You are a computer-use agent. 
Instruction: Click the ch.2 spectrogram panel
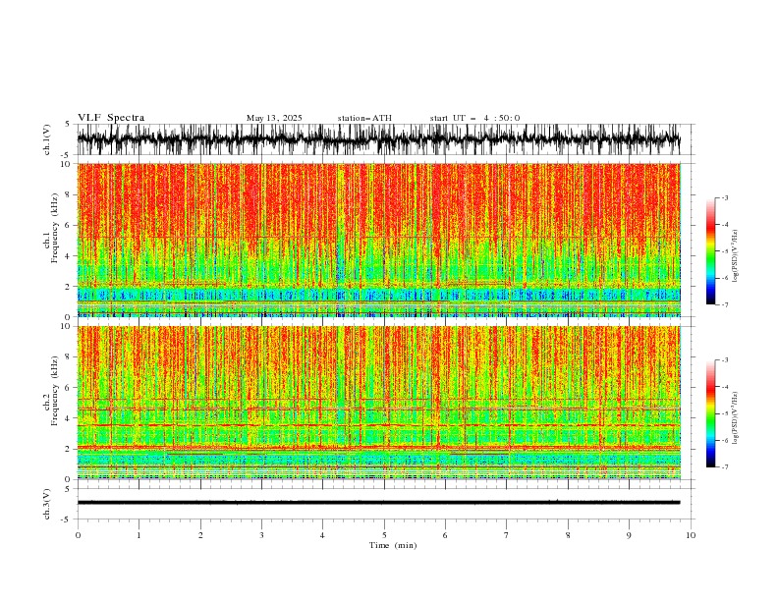(x=378, y=403)
